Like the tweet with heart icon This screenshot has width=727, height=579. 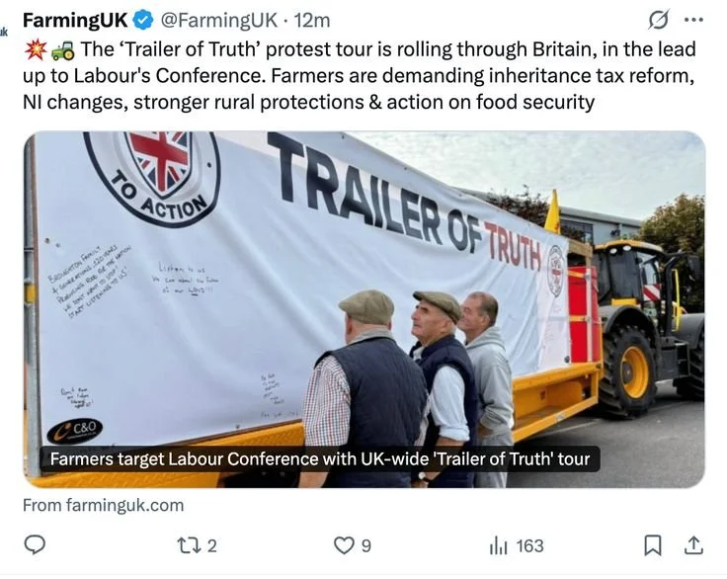(344, 545)
